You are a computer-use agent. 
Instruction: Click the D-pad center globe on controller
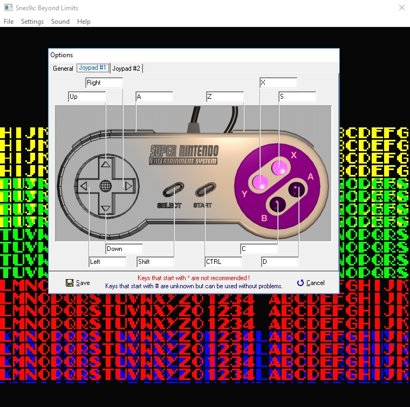(x=106, y=186)
